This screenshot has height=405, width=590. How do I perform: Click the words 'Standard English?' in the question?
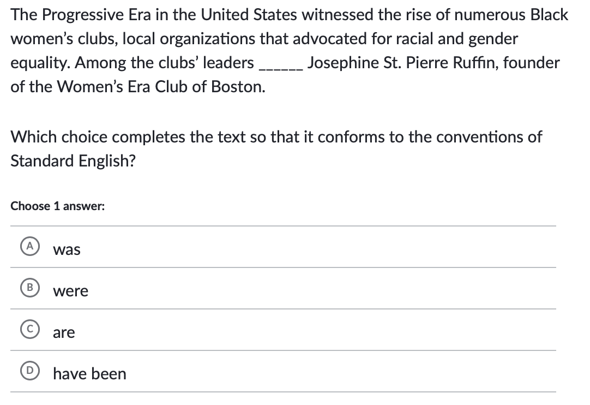click(73, 162)
